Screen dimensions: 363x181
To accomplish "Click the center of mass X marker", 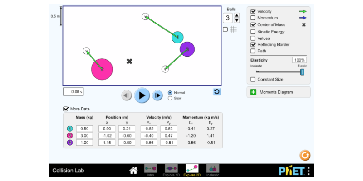I will (x=129, y=61).
